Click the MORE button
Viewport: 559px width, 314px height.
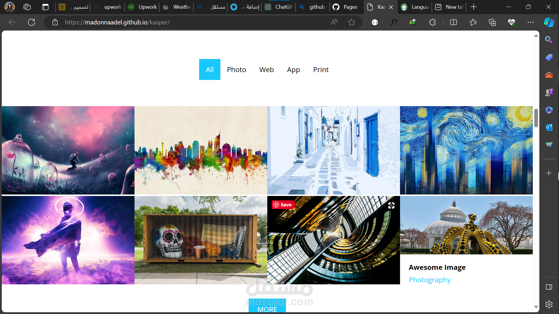click(x=267, y=309)
